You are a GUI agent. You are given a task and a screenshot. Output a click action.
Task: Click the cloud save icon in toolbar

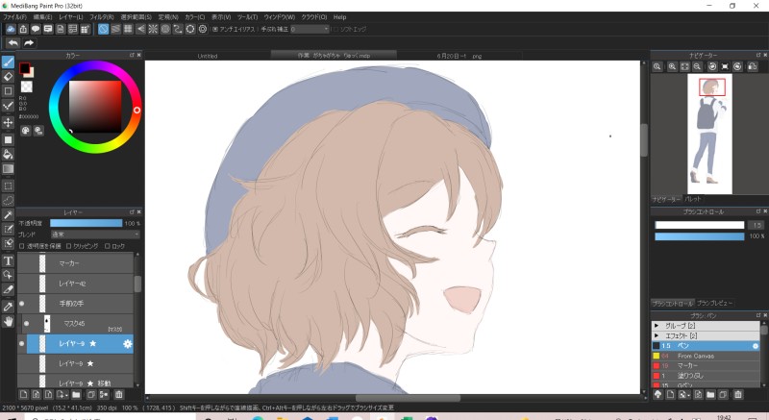coord(11,29)
